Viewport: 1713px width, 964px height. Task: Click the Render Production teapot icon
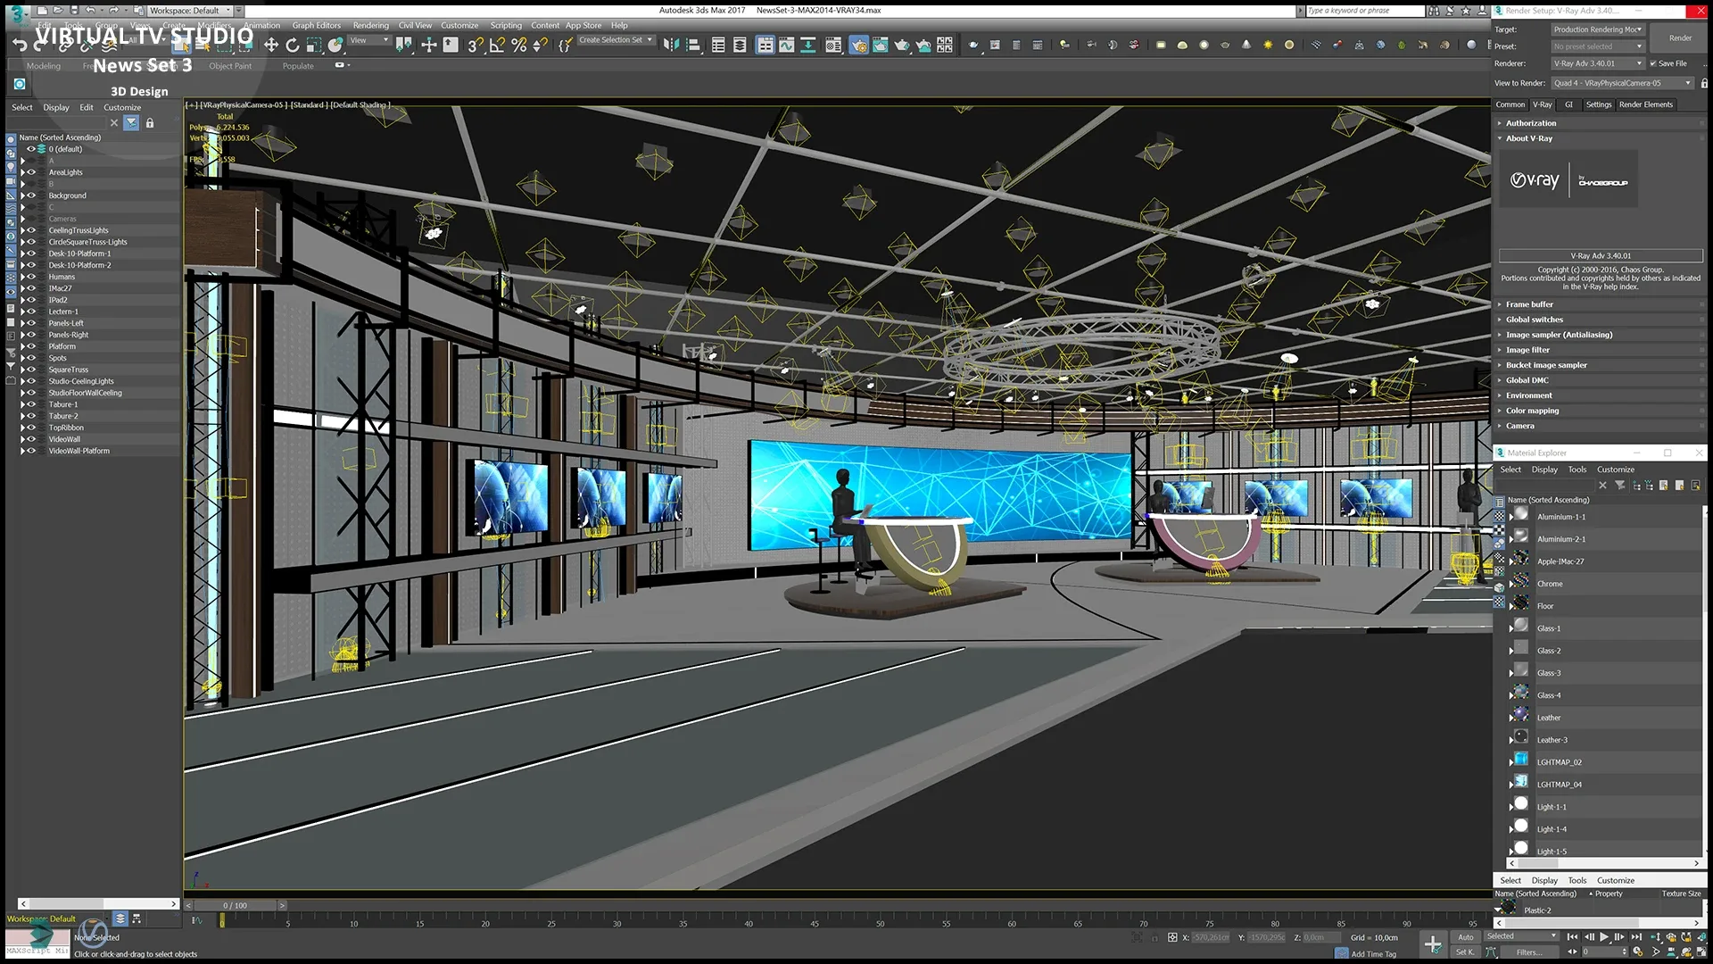pos(901,45)
